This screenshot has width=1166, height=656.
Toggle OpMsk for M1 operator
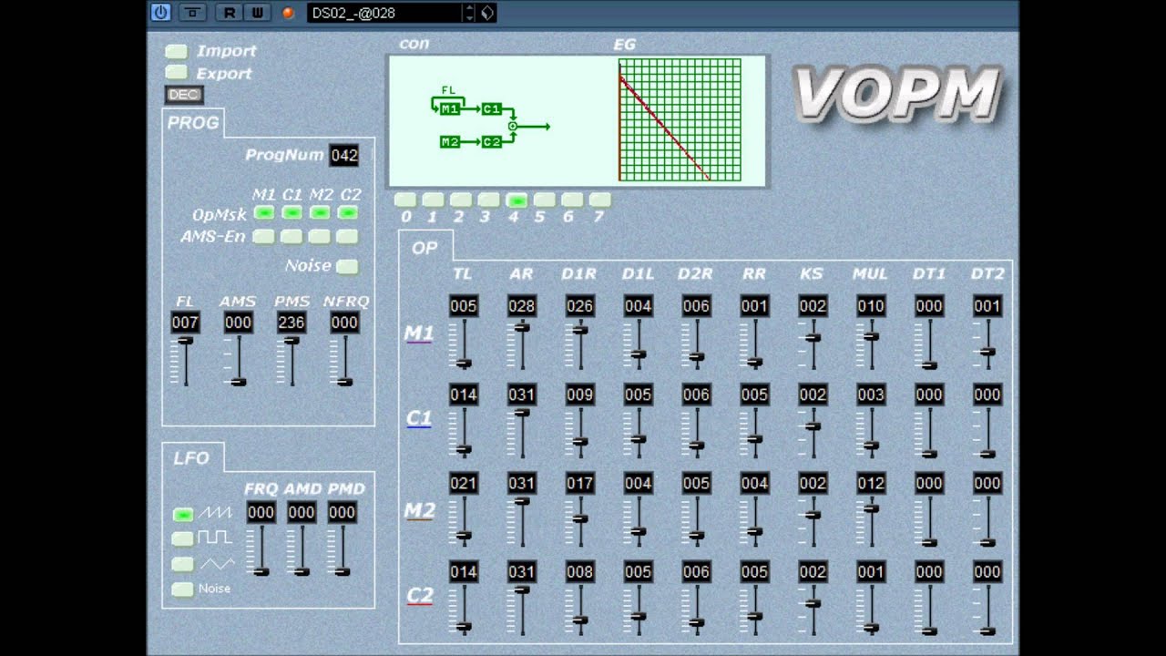263,212
